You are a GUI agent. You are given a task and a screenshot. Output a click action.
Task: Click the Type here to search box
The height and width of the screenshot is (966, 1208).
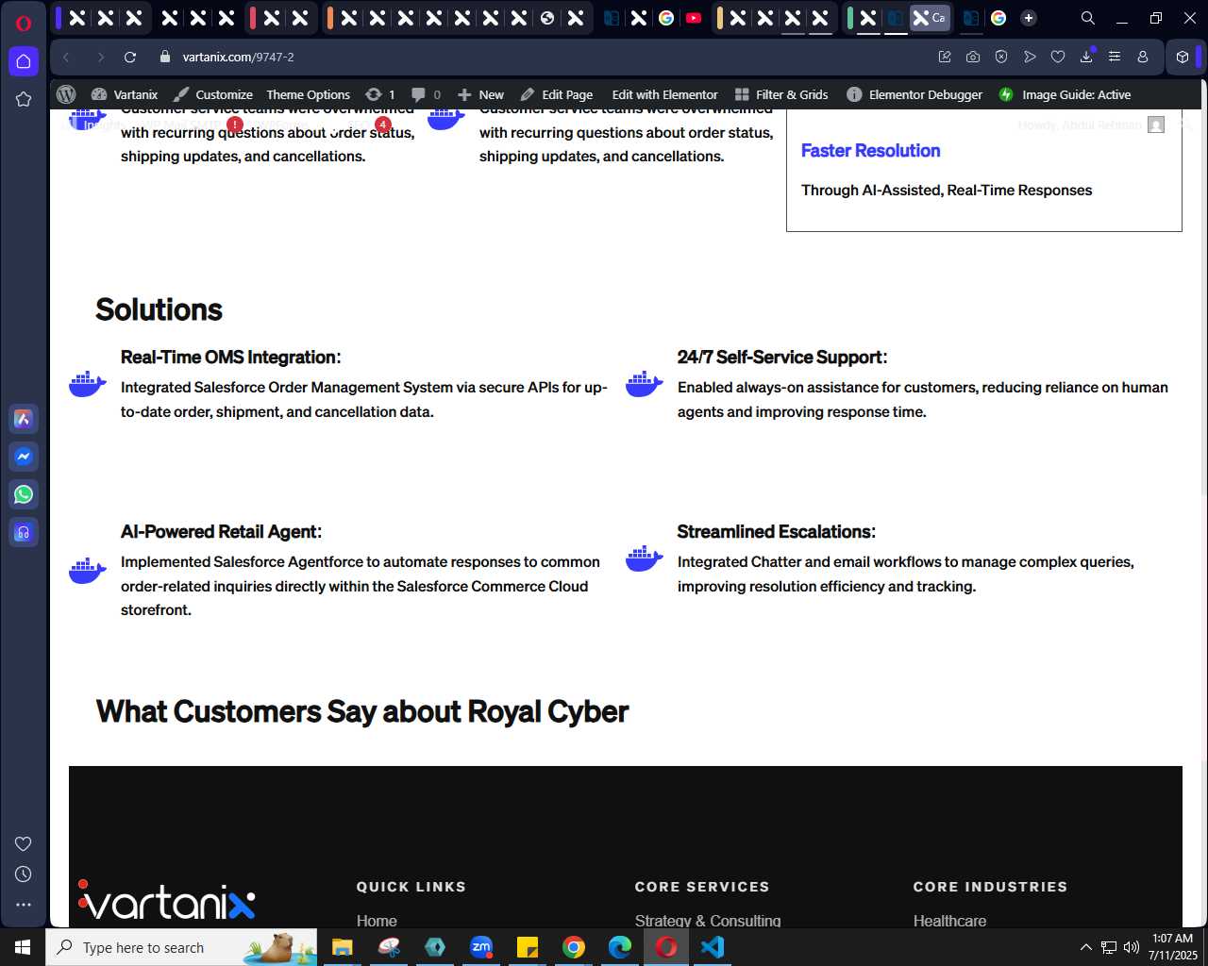click(x=181, y=947)
